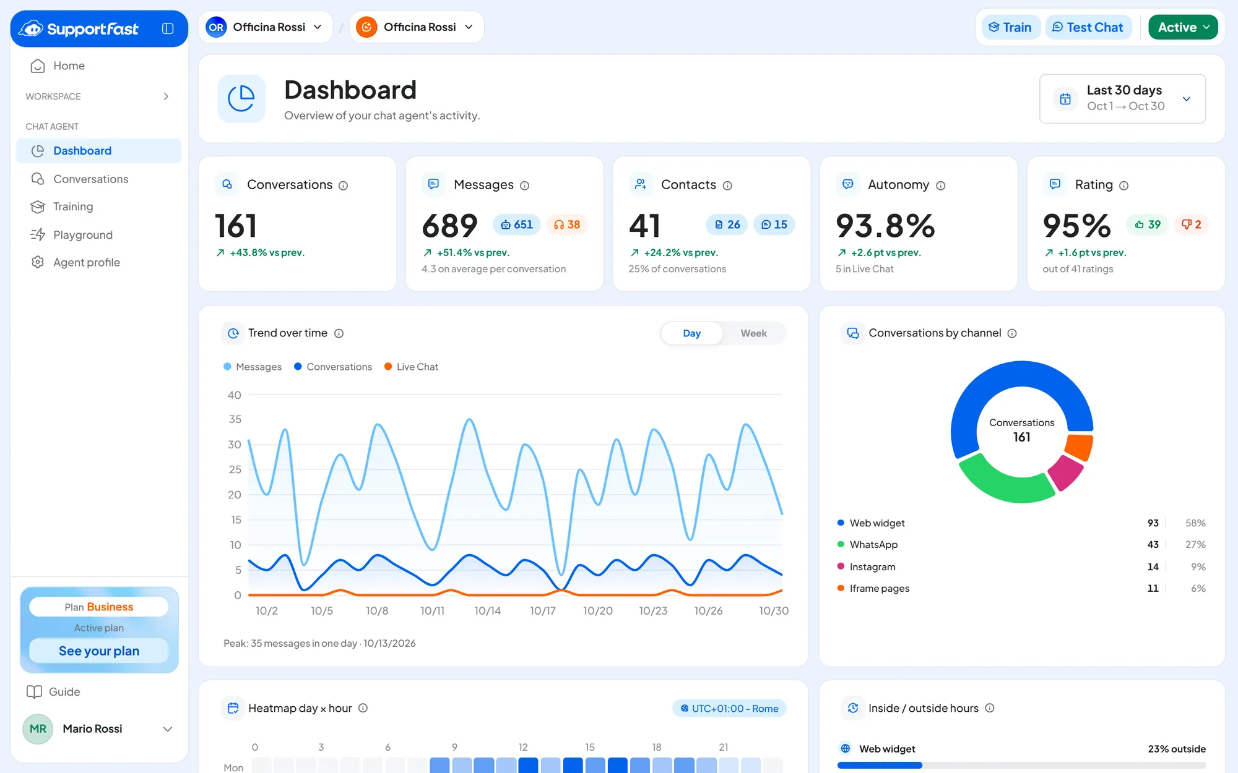The image size is (1238, 773).
Task: Click the Test Chat button
Action: point(1088,27)
